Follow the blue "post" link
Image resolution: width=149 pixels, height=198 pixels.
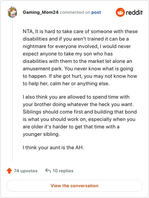click(96, 12)
